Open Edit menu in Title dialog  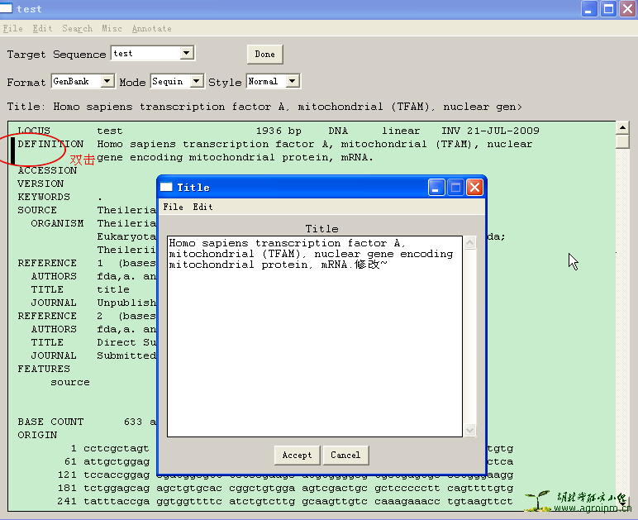coord(202,207)
